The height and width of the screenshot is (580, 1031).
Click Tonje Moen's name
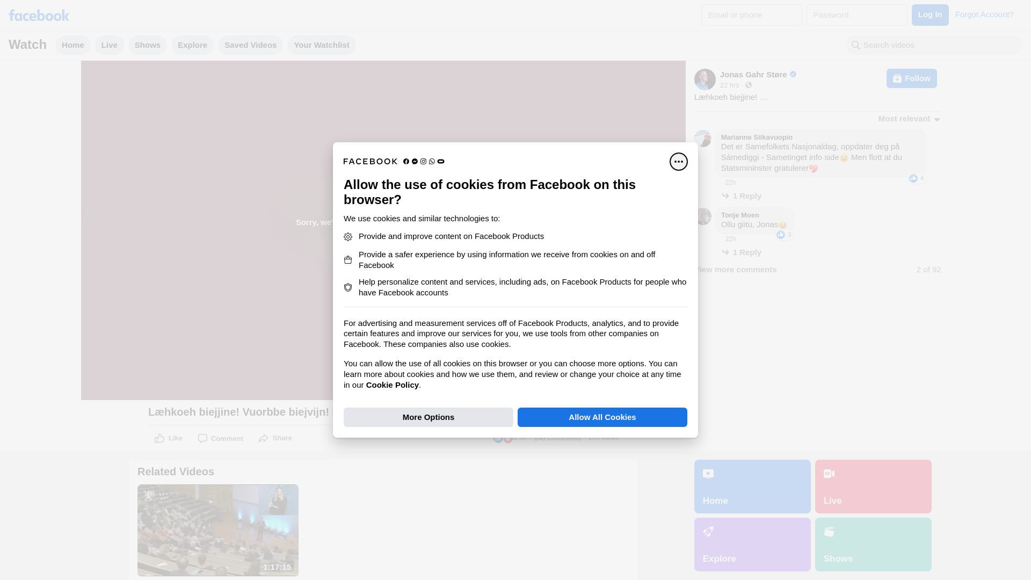[x=740, y=215]
